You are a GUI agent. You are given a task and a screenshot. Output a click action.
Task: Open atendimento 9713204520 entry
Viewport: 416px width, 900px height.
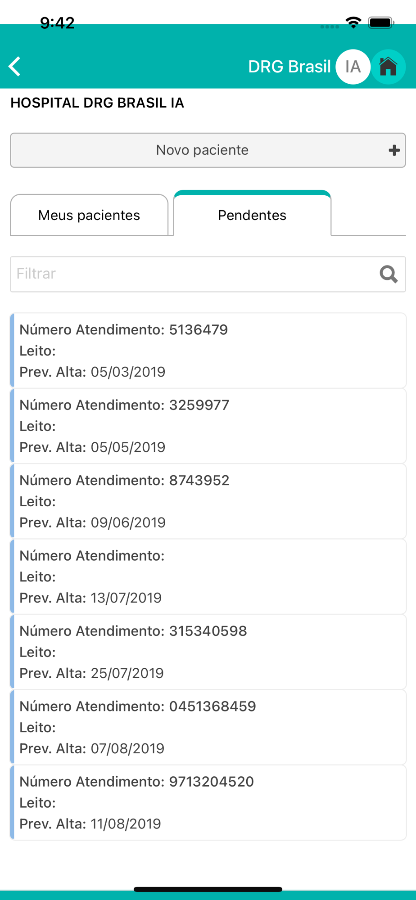coord(208,802)
